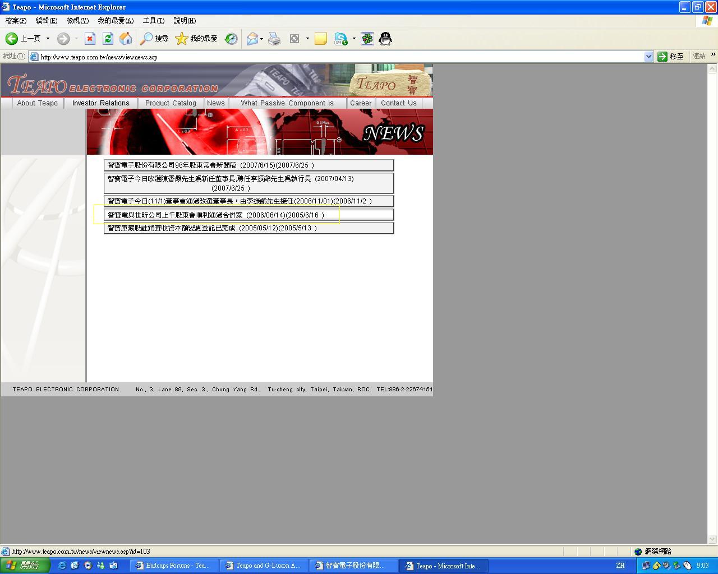
Task: Expand the Links (連結) toolbar chevron
Action: 714,54
